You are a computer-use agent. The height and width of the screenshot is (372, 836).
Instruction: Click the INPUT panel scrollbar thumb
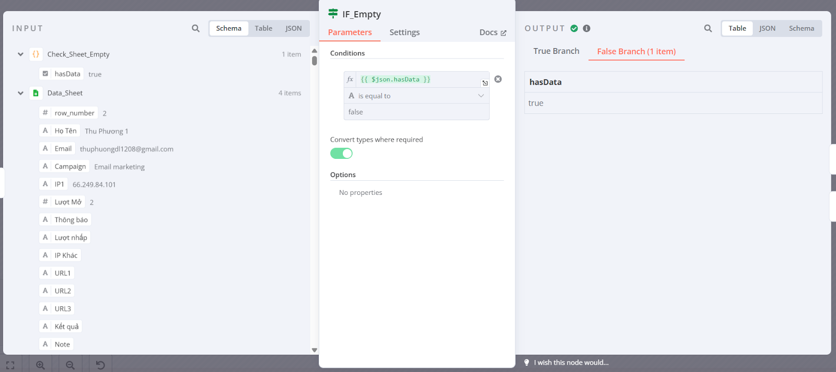pyautogui.click(x=315, y=60)
